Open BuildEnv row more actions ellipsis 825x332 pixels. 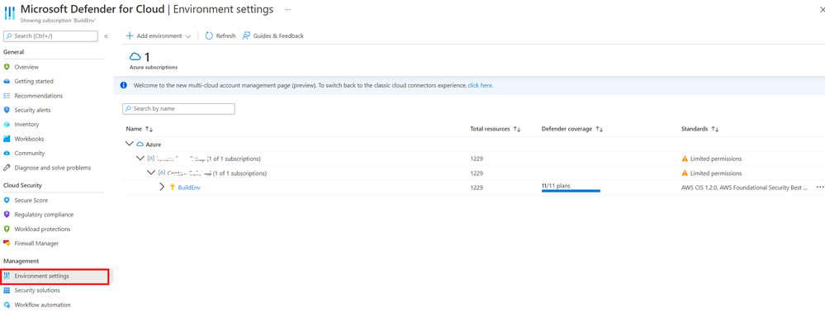pyautogui.click(x=820, y=187)
